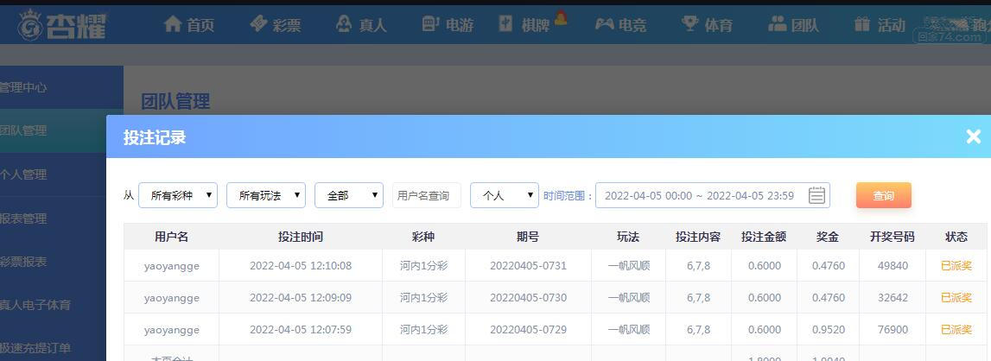Click 已派奖 status in row 20220405-0729
Screen dimensions: 991x361
tap(956, 329)
